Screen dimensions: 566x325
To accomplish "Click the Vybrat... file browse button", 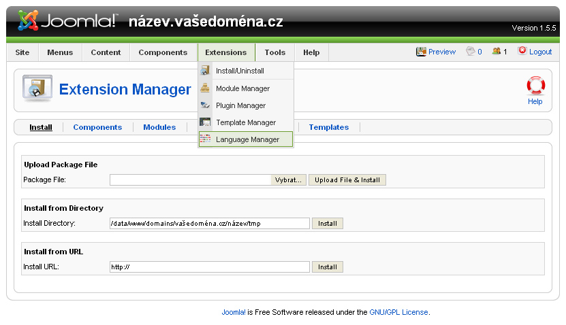I will [x=288, y=179].
